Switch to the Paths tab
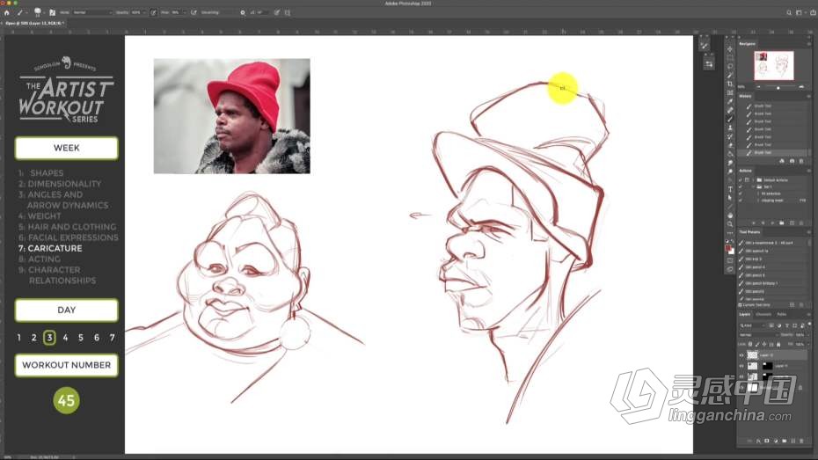 781,315
